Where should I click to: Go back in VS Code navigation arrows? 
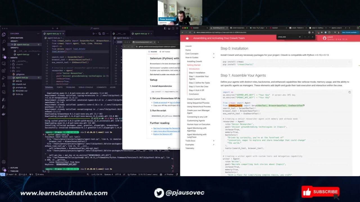53,28
